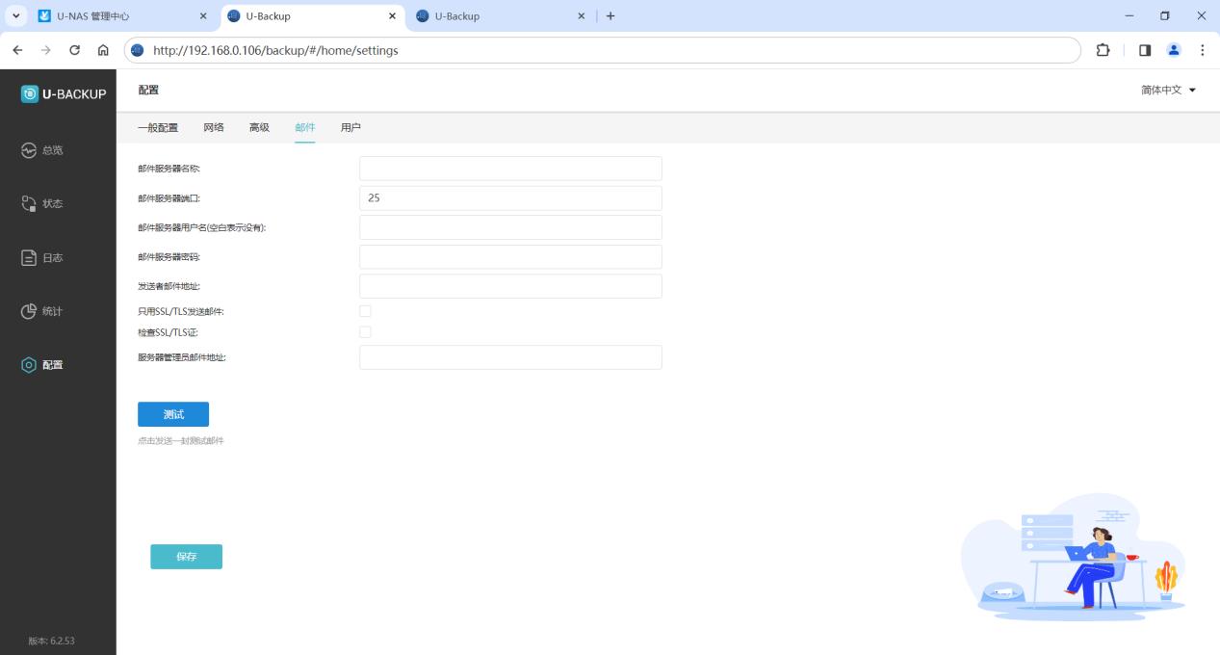Toggle the 检查SSL/TLS证 checkbox
The width and height of the screenshot is (1220, 655).
tap(365, 332)
